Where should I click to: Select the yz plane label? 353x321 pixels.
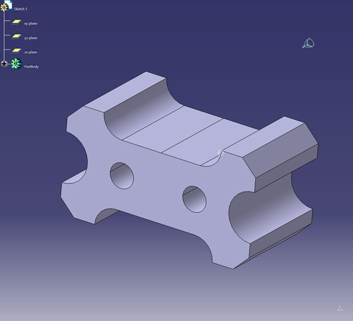(x=31, y=38)
